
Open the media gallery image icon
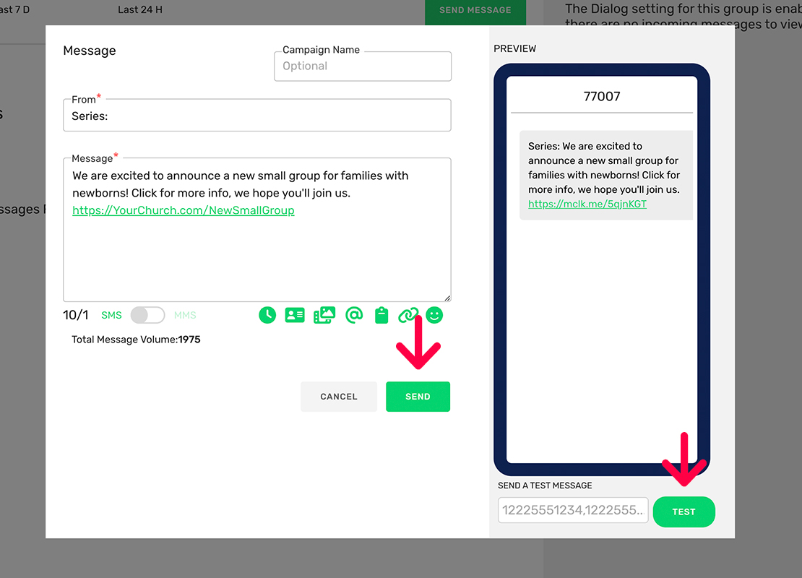point(324,315)
